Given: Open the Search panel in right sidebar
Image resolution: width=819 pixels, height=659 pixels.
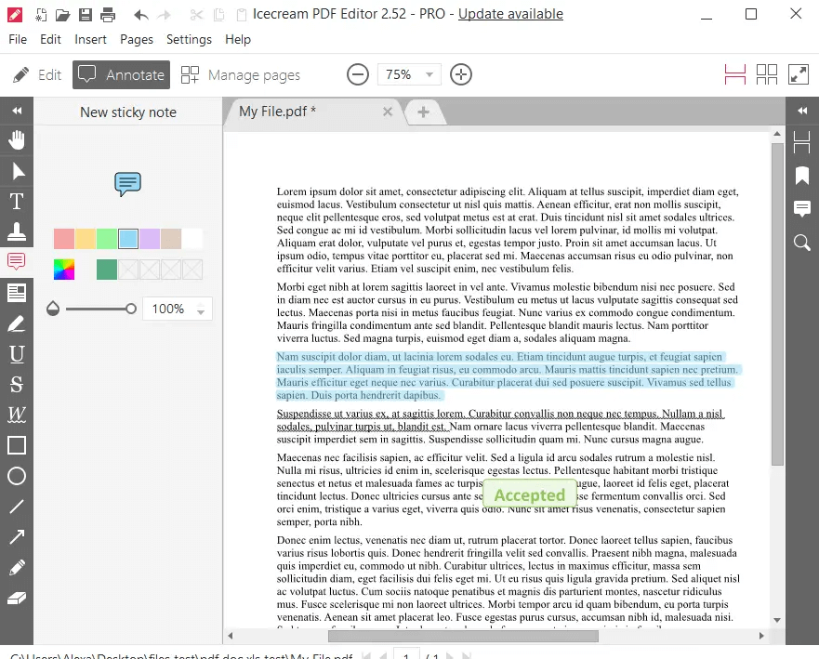Looking at the screenshot, I should click(x=801, y=243).
